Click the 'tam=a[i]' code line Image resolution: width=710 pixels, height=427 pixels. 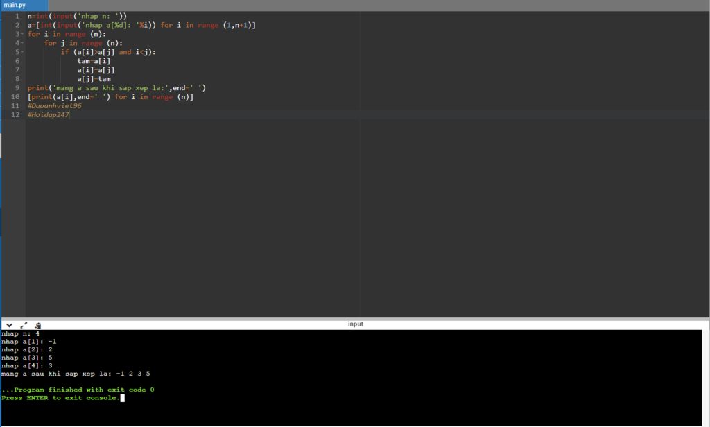click(x=94, y=61)
